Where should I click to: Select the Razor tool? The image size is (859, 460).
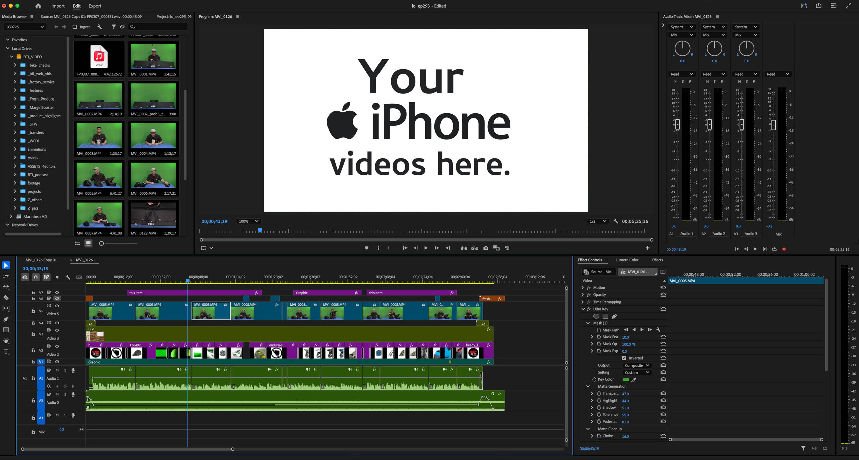[x=6, y=298]
